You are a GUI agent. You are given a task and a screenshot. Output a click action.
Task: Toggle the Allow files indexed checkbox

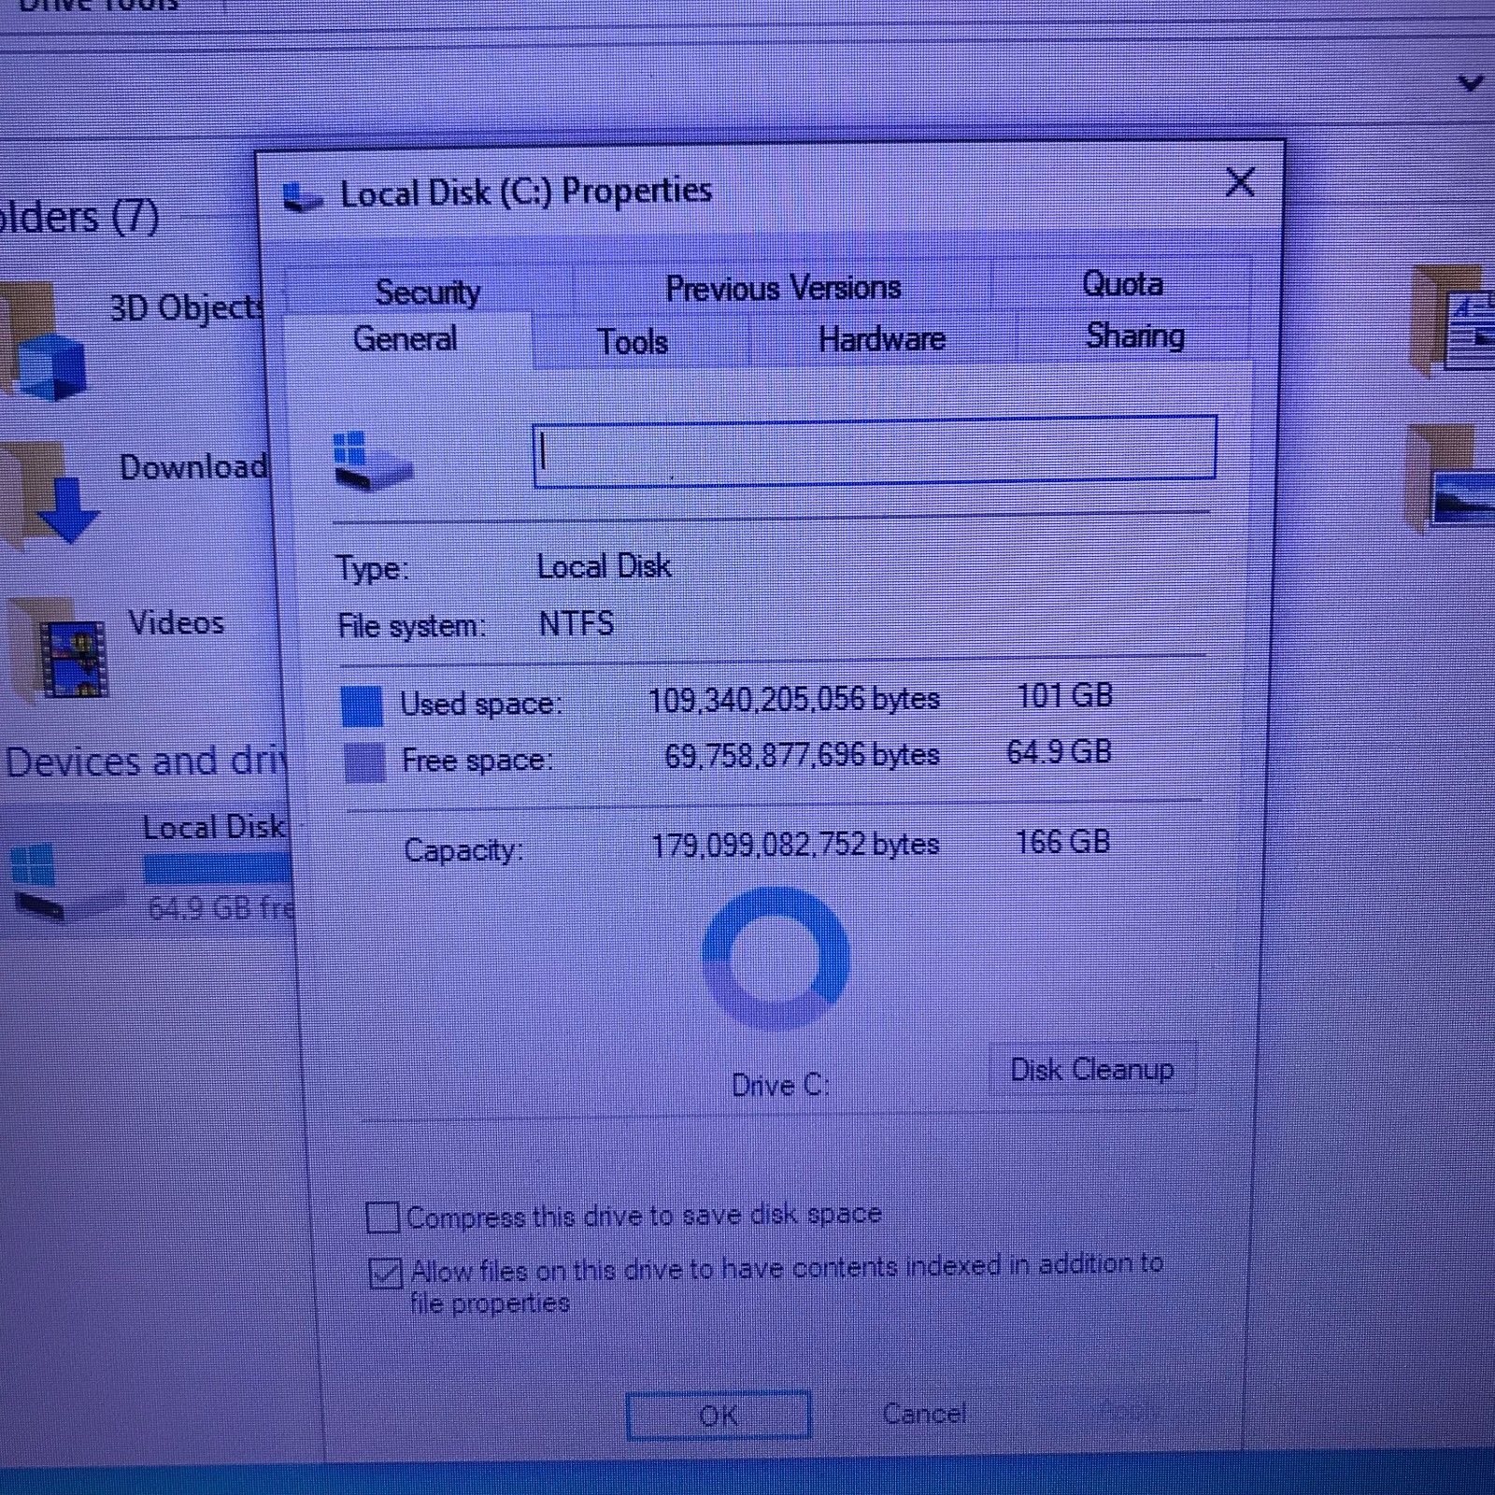click(x=385, y=1273)
